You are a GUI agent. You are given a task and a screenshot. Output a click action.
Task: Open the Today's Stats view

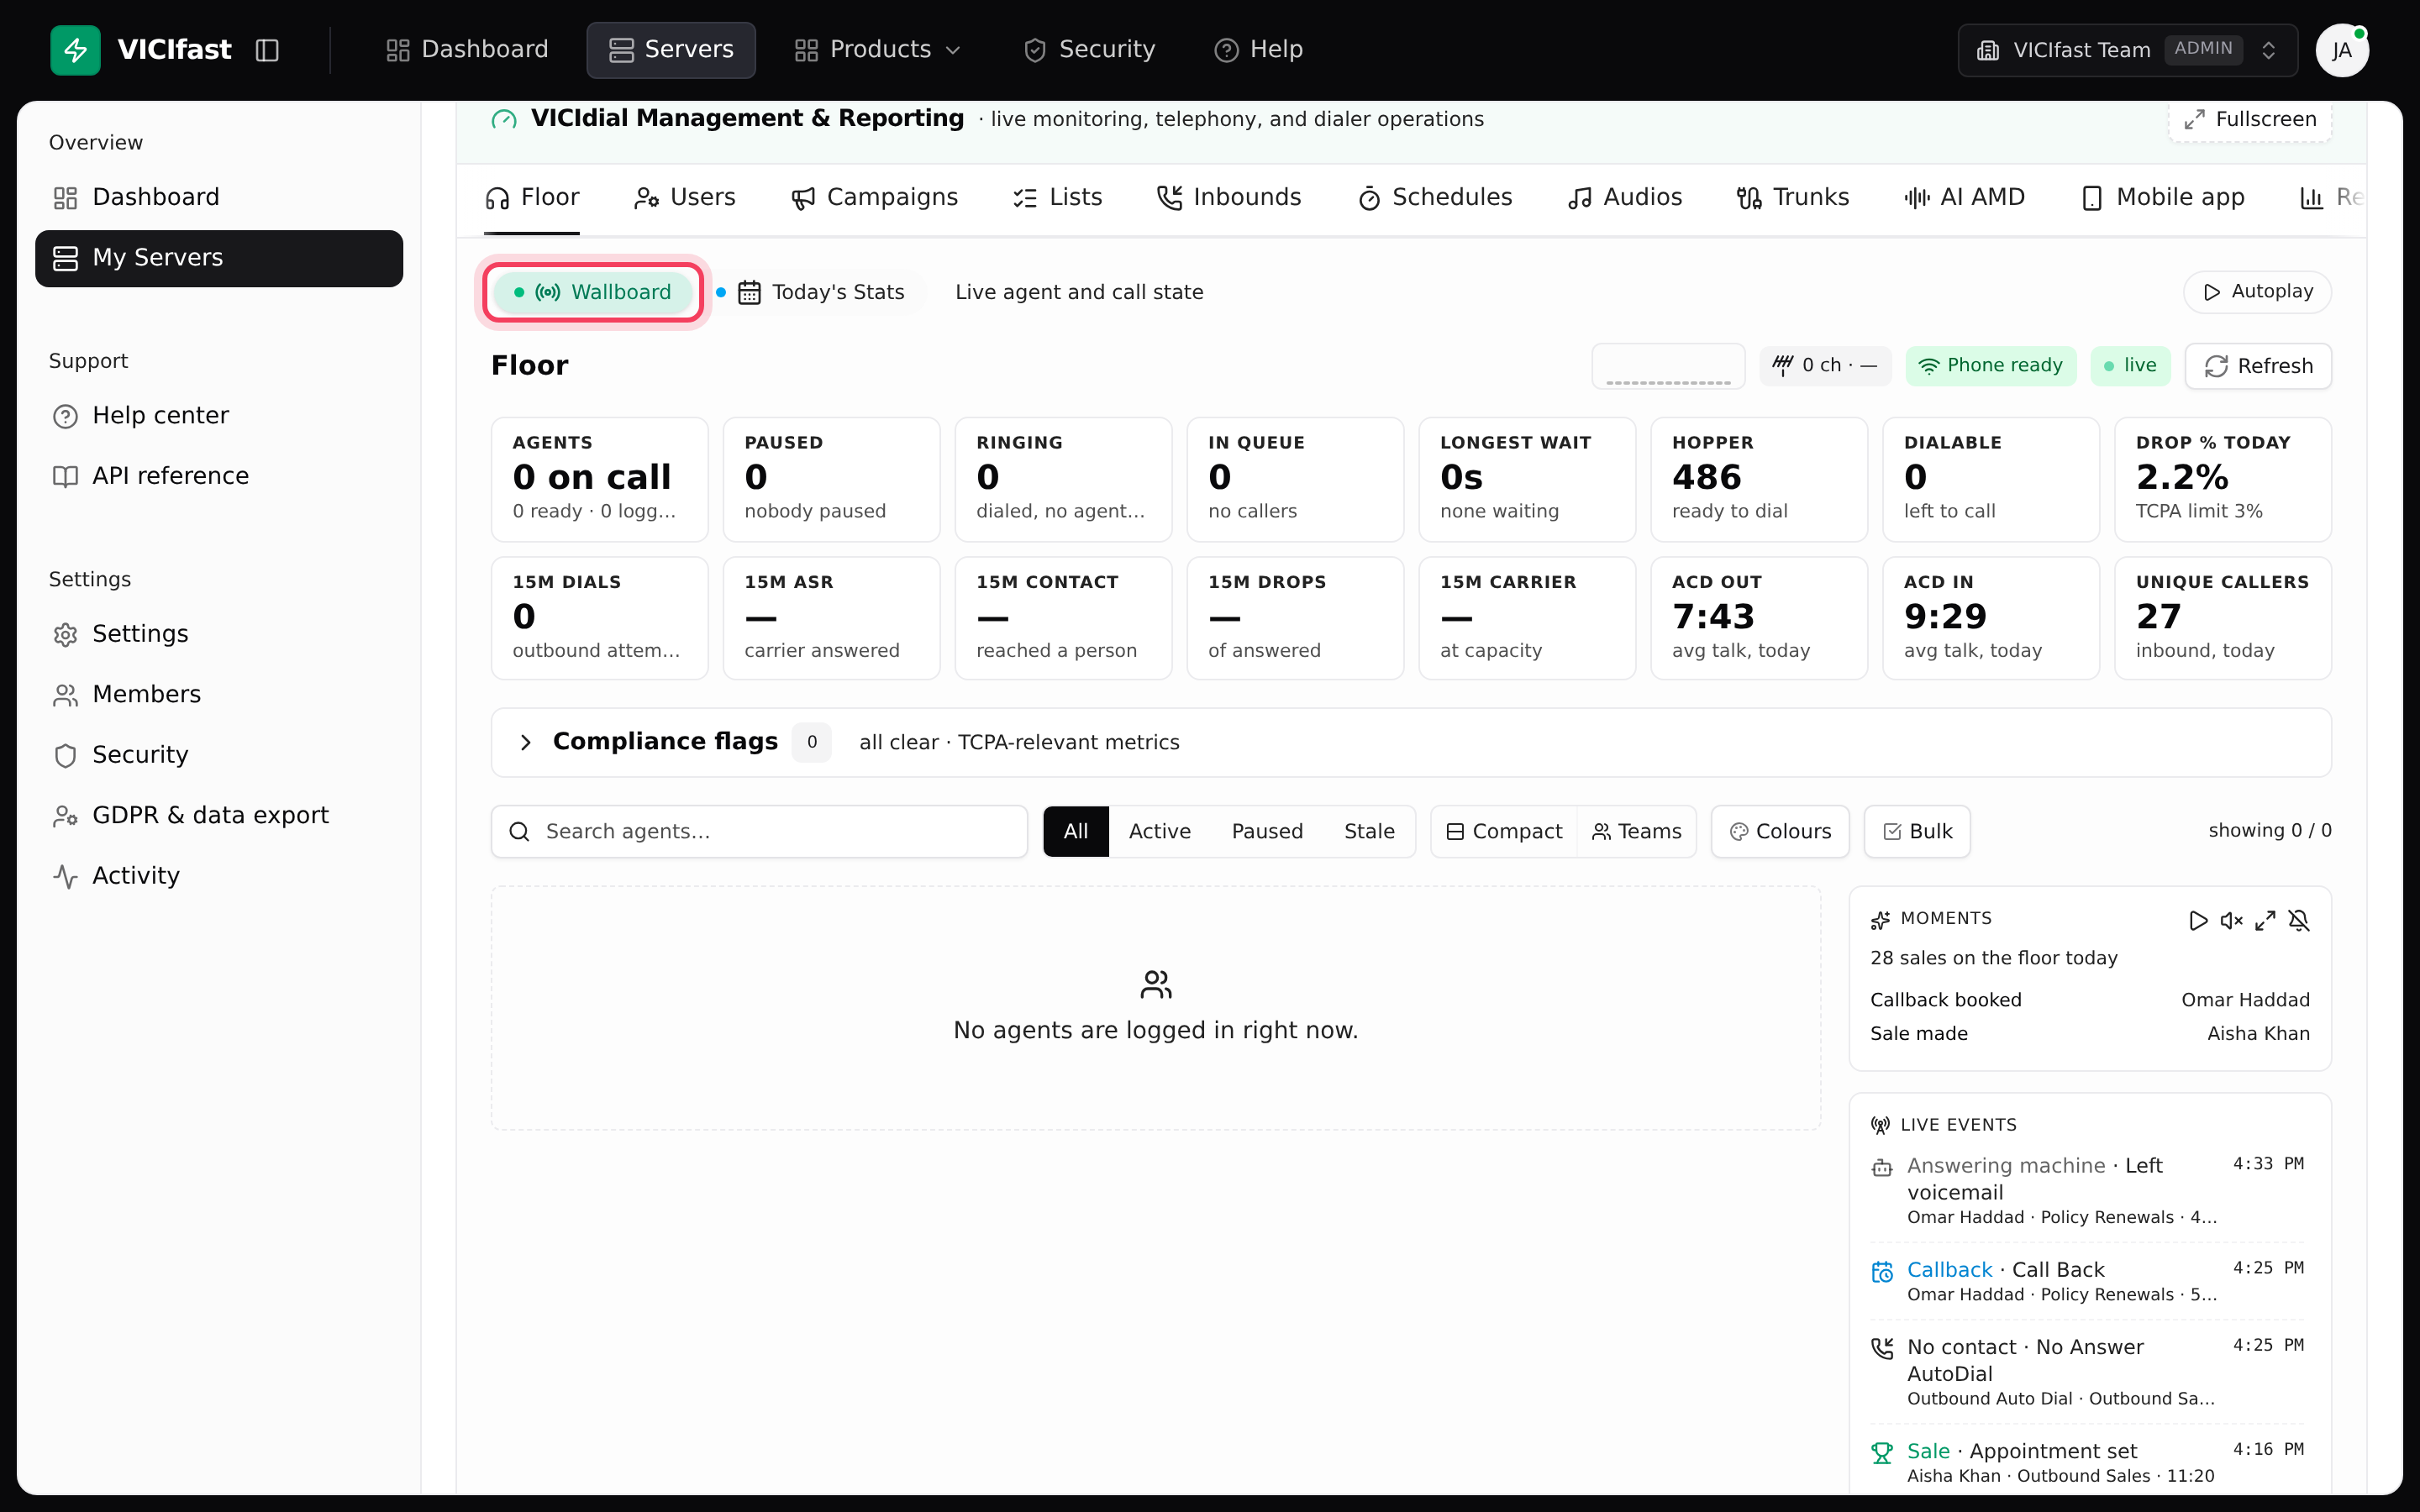coord(821,292)
